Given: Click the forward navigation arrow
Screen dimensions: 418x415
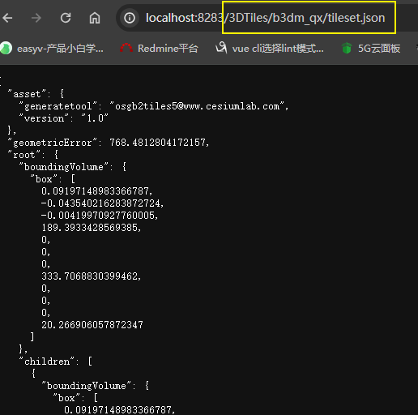Looking at the screenshot, I should click(x=36, y=18).
